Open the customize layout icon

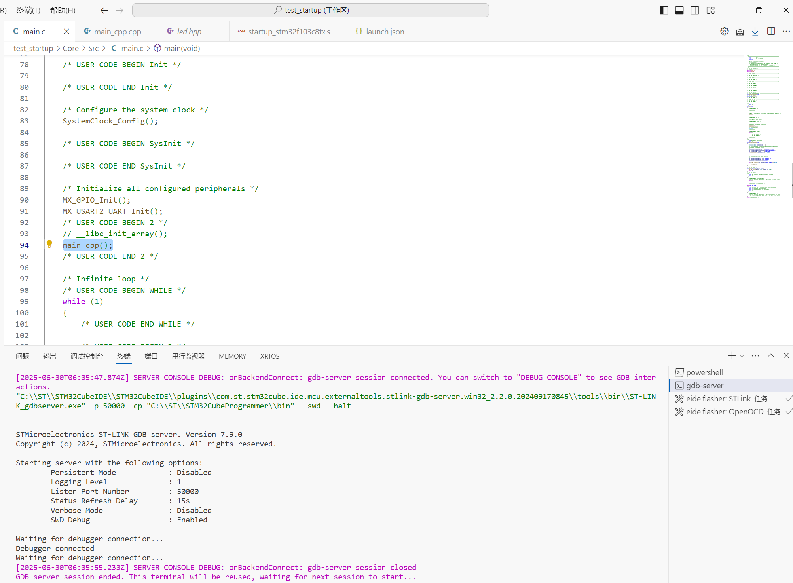[711, 10]
